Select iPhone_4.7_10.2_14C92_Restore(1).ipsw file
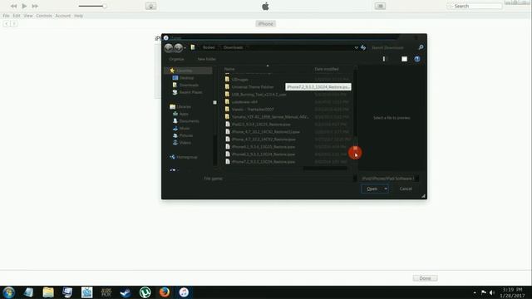 click(x=266, y=131)
